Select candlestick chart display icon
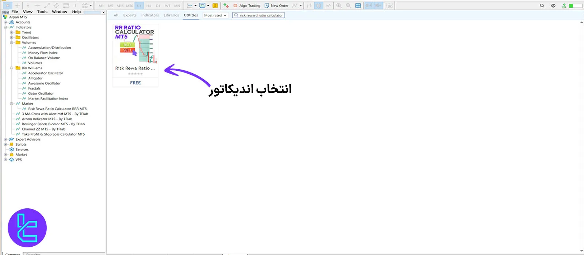Screen dimensions: 584x255 (x=319, y=5)
